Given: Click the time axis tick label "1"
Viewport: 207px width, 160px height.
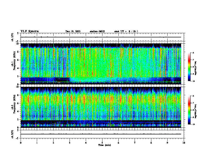Looking at the screenshot, I should [x=37, y=143].
